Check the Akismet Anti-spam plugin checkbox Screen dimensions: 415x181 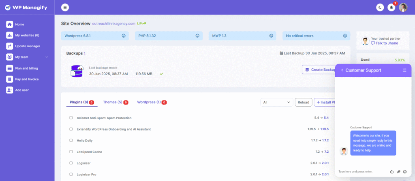pyautogui.click(x=71, y=118)
